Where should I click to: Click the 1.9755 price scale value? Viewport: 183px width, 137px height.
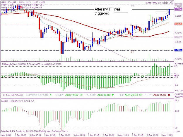178,59
